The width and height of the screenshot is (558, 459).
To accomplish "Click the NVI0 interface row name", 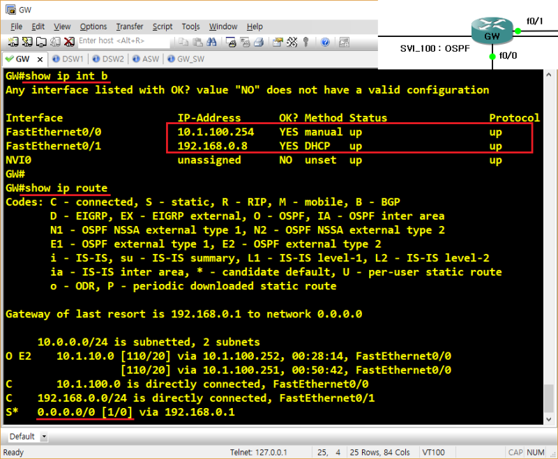I will click(x=19, y=160).
